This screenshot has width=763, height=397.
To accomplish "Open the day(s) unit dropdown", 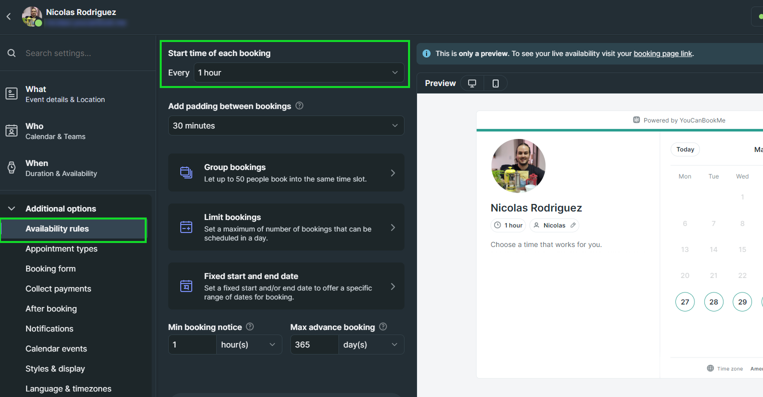I will 371,344.
